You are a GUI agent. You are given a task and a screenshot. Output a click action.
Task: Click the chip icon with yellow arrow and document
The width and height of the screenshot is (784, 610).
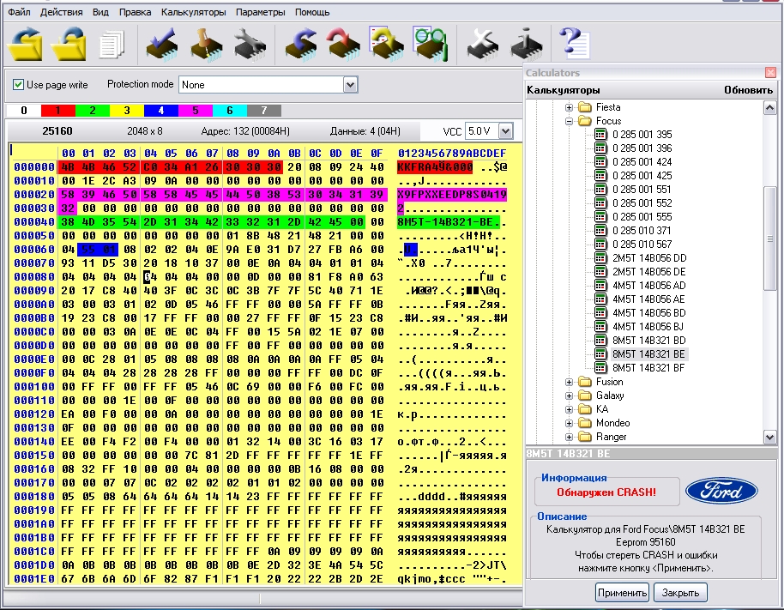coord(387,44)
